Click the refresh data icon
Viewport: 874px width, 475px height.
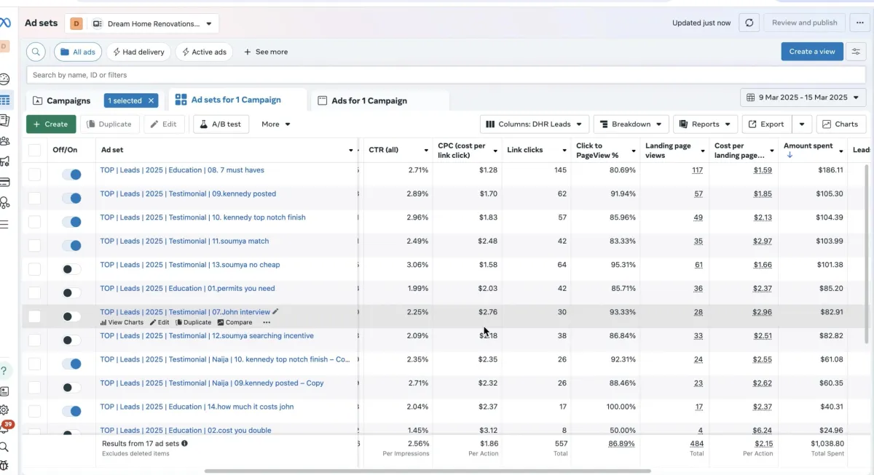749,23
